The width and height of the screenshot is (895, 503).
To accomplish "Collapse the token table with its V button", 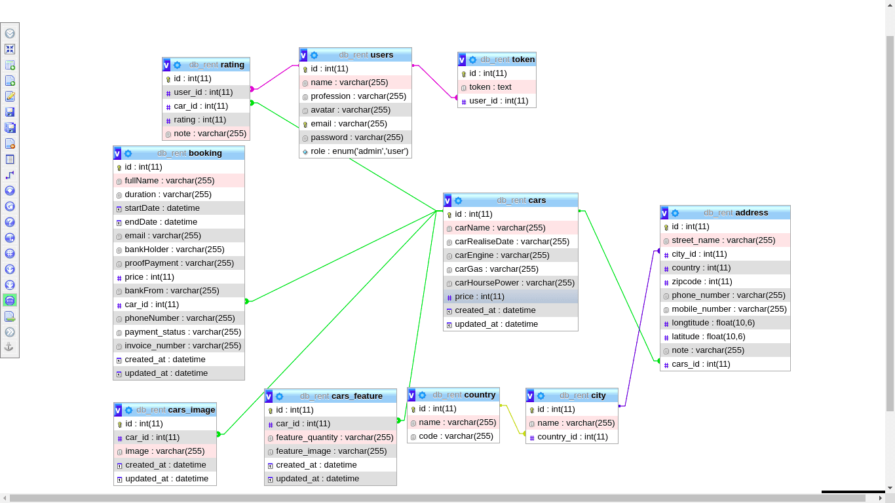I will pyautogui.click(x=462, y=60).
